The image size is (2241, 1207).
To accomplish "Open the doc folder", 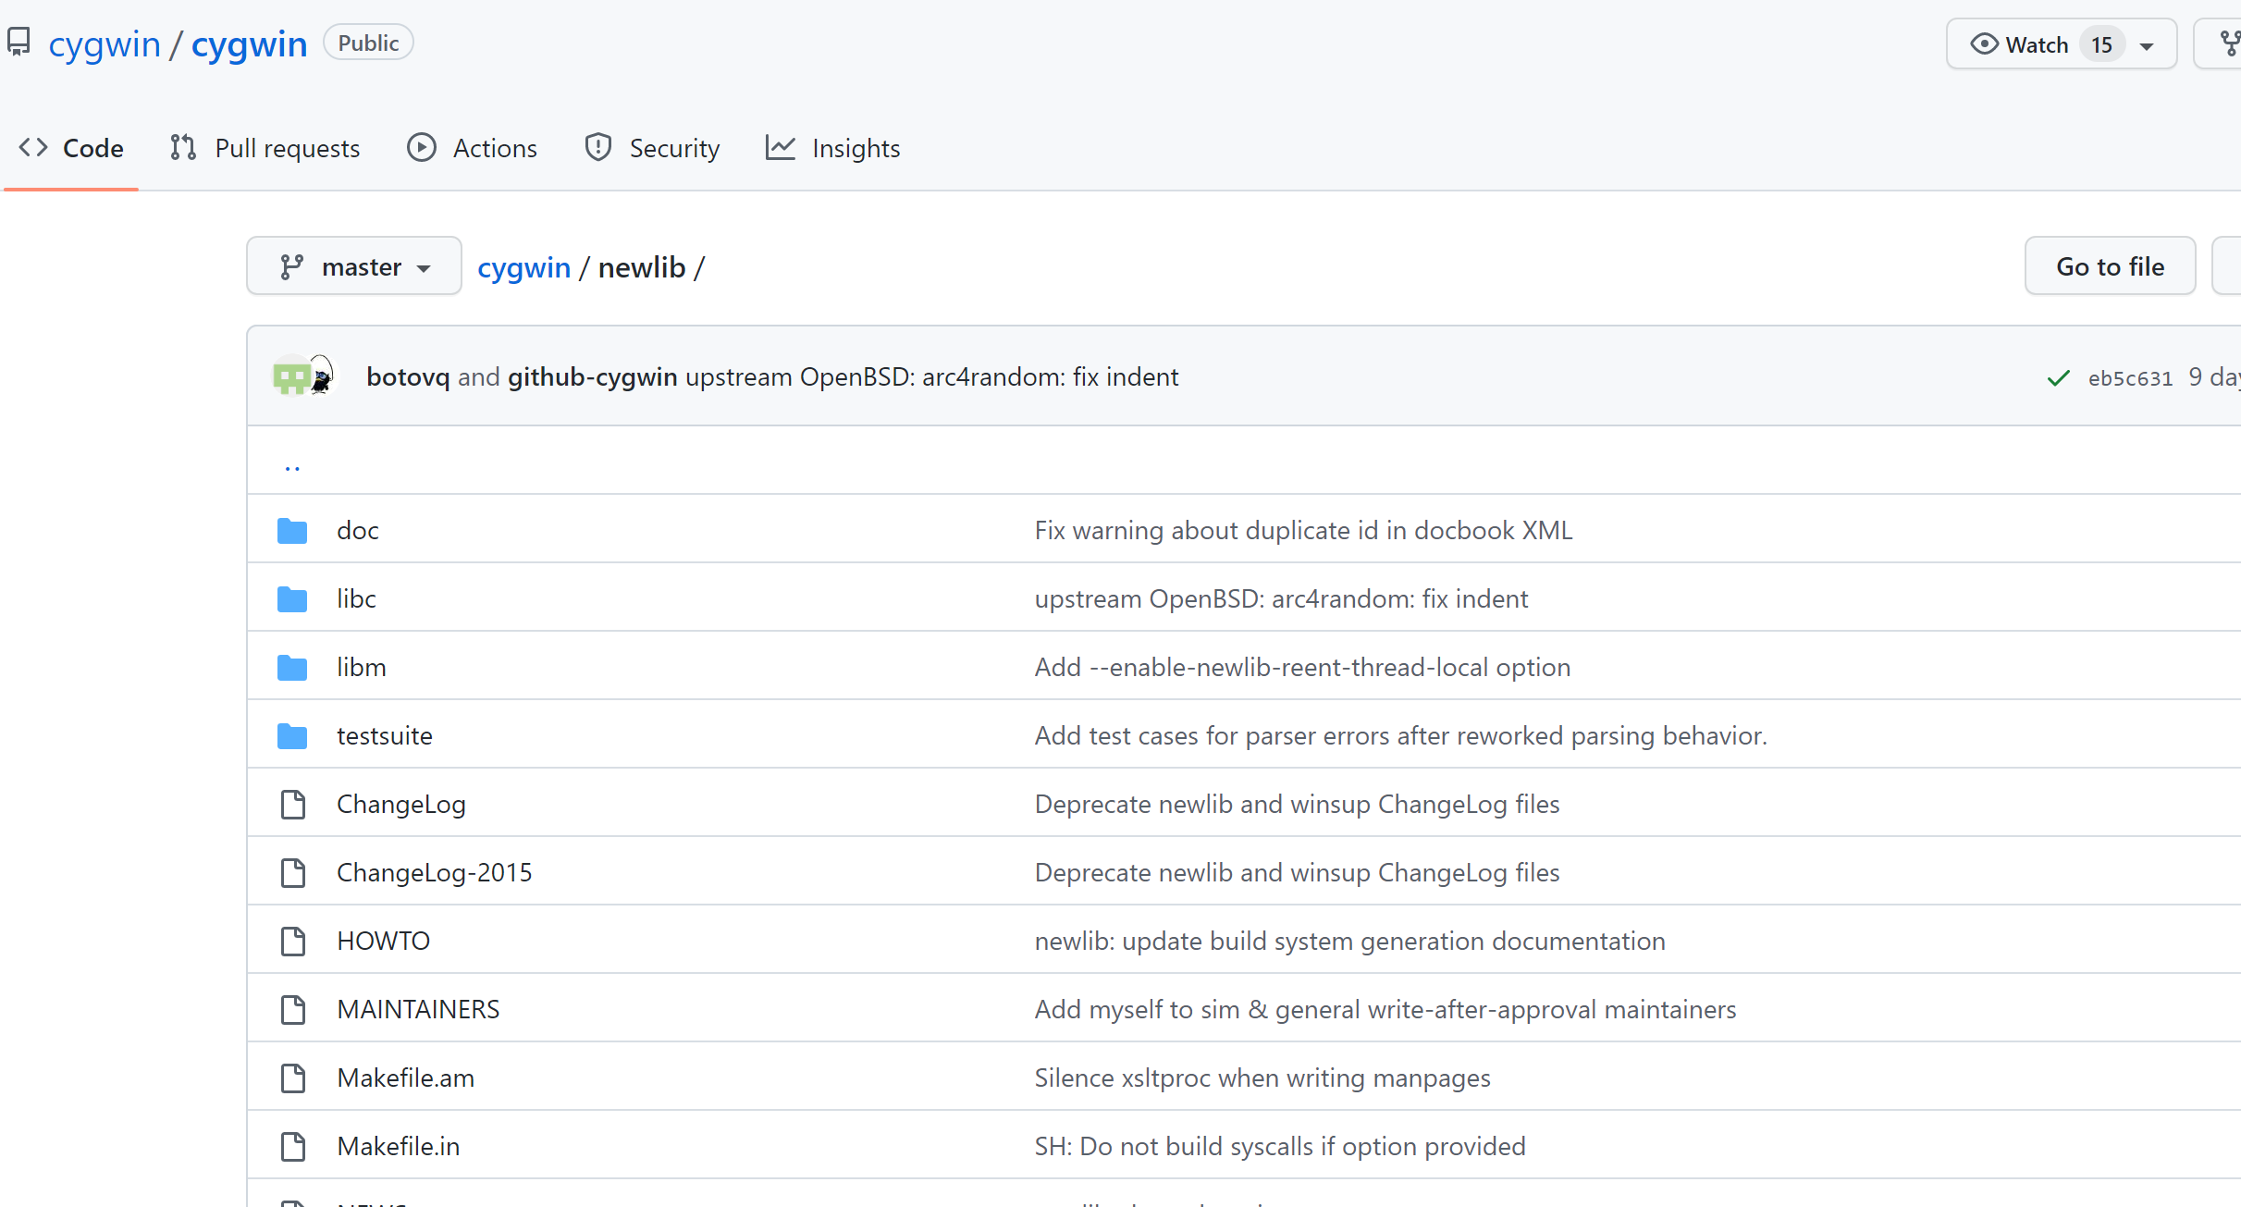I will [358, 530].
